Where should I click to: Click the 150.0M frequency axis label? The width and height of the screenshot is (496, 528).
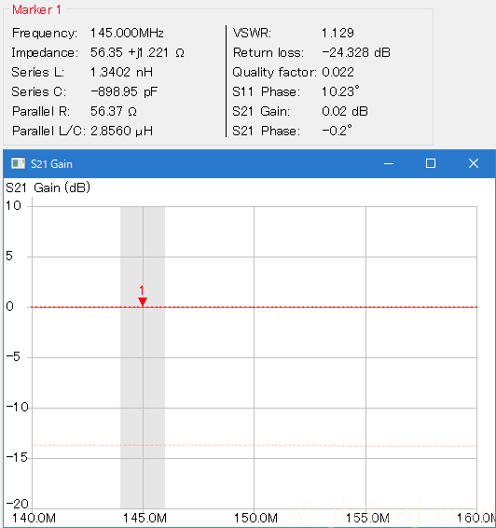pyautogui.click(x=255, y=518)
